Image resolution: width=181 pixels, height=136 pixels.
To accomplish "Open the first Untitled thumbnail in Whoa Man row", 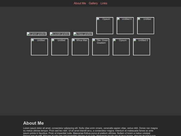I will tap(40, 47).
